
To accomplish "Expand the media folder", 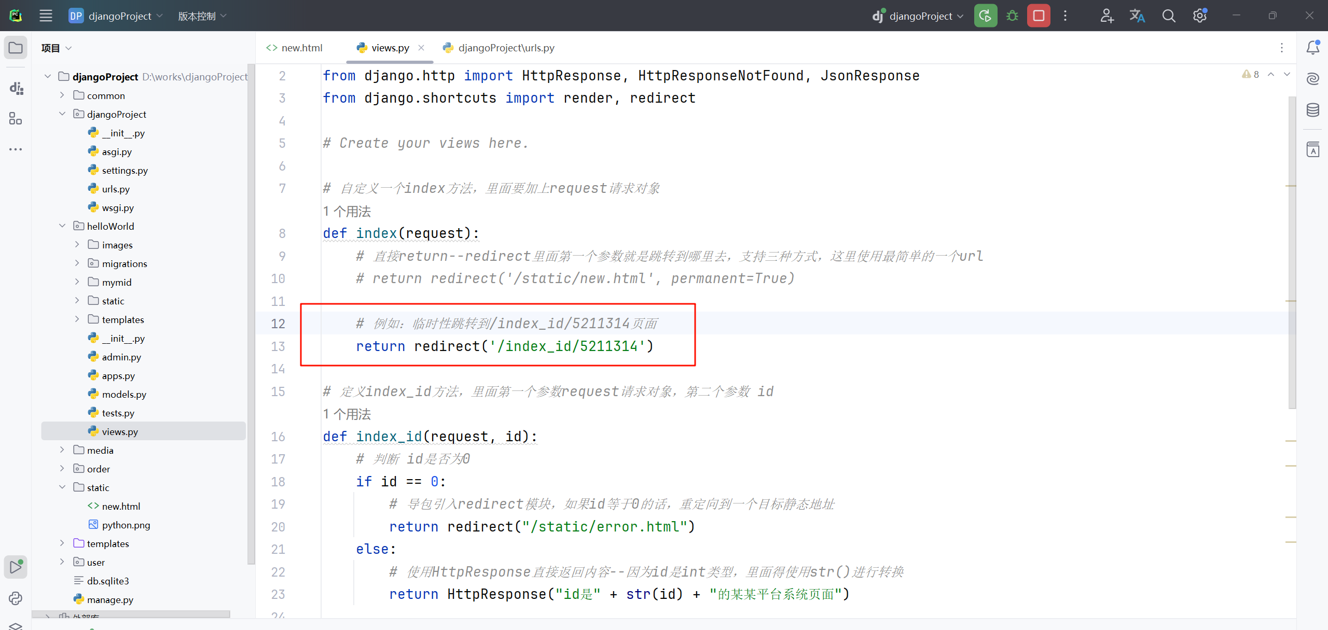I will pyautogui.click(x=62, y=450).
